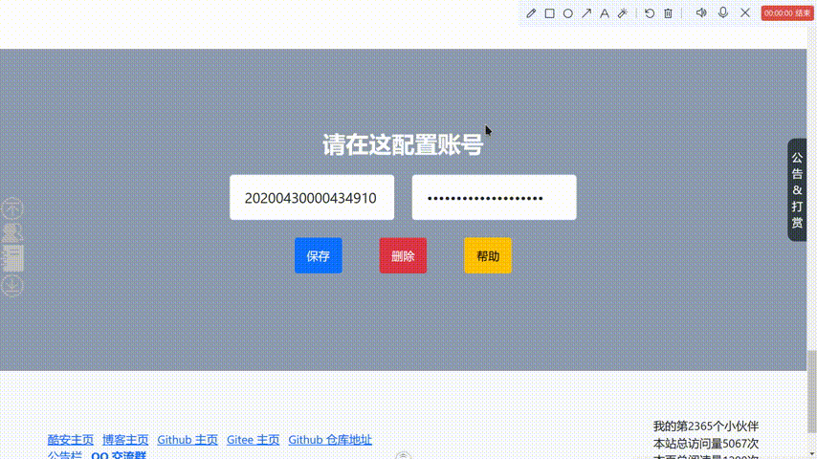
Task: Select the text annotation tool
Action: (x=605, y=13)
